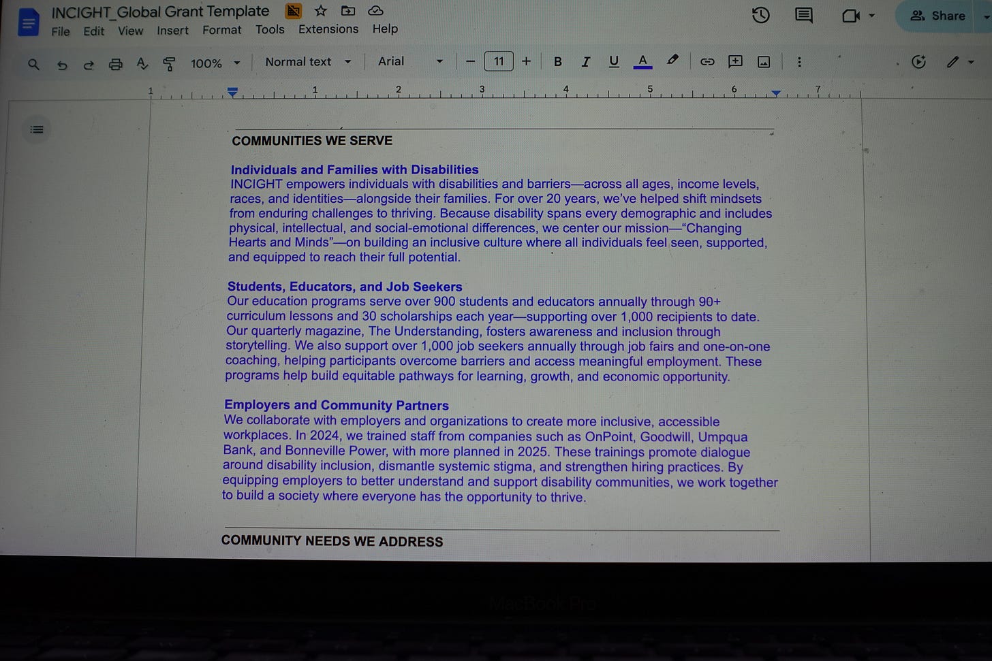This screenshot has width=992, height=661.
Task: Click heading Individuals and Families with Disabilities
Action: (354, 170)
